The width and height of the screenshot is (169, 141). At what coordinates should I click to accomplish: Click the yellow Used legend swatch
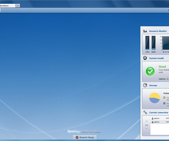[x=164, y=98]
